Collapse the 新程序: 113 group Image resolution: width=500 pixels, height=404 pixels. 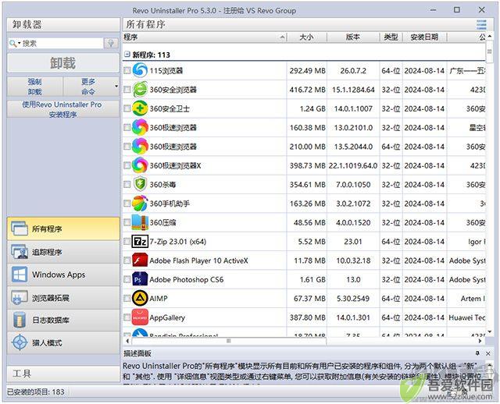(127, 54)
